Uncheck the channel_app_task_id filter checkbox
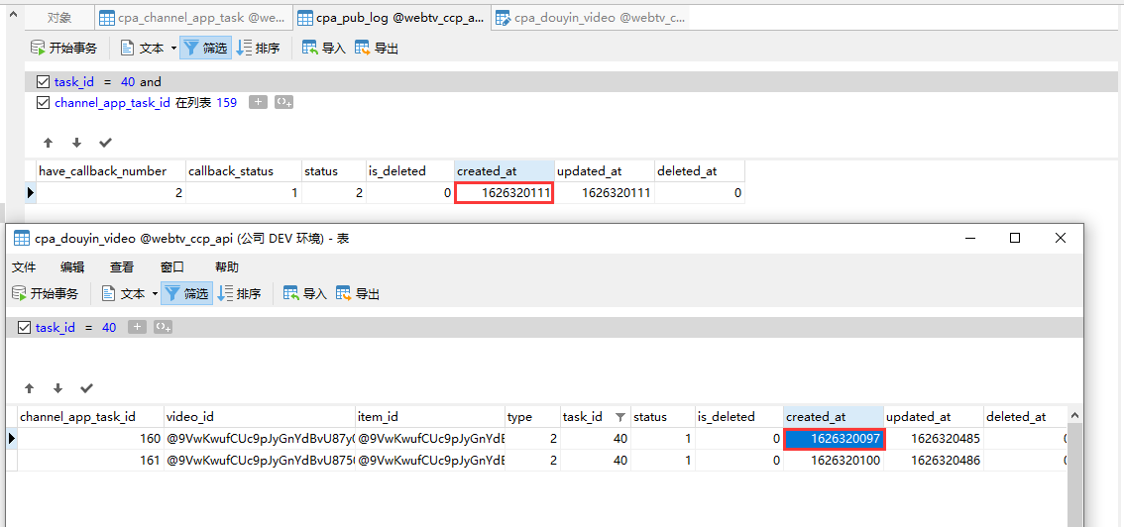The image size is (1124, 527). [x=43, y=102]
